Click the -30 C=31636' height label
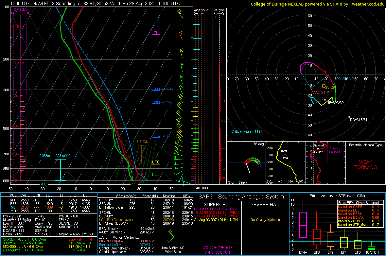Screen dimensions: 386x256 [x=163, y=89]
